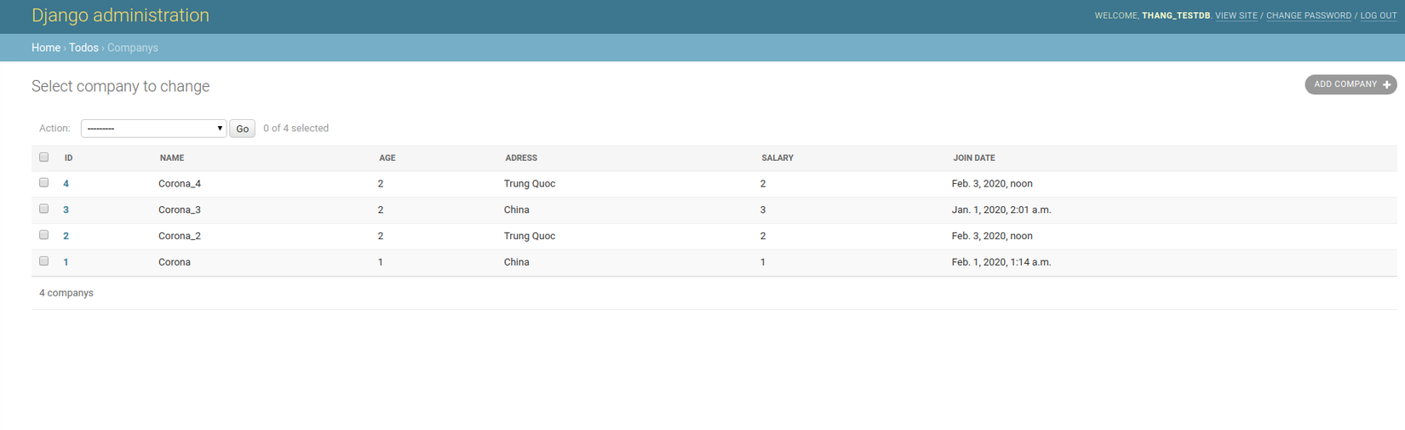Click the '0 of 4 selected' counter
Image resolution: width=1405 pixels, height=430 pixels.
[x=295, y=129]
